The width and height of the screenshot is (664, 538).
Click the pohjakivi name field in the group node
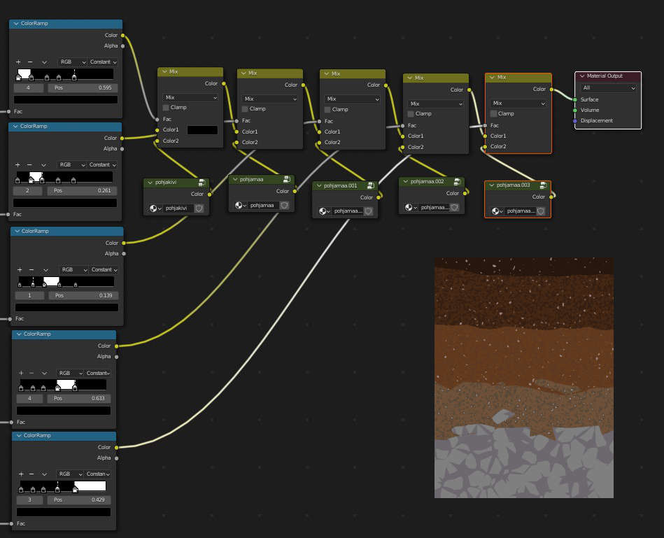178,208
